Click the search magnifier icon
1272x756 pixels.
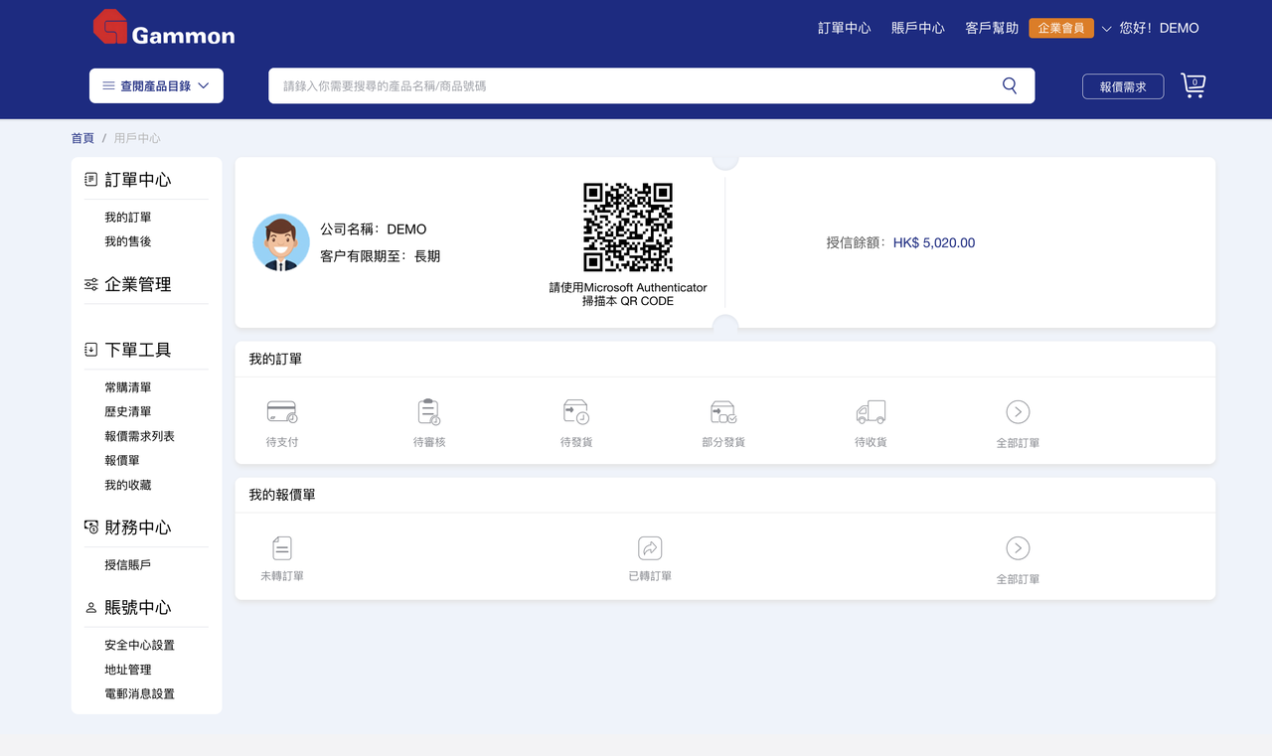[1010, 85]
